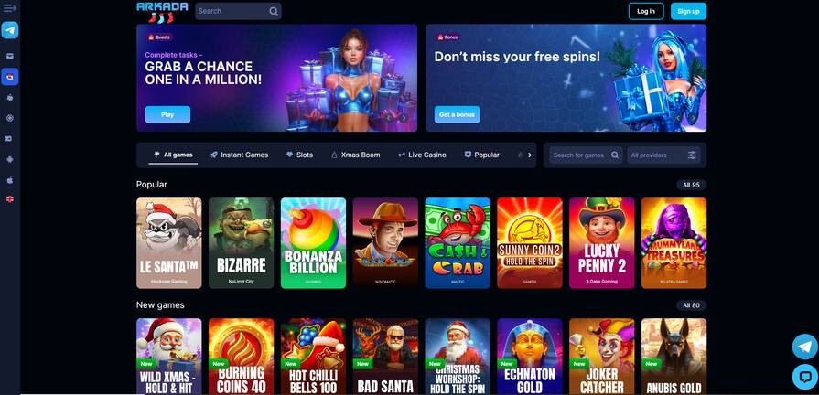Click the Log in button
The width and height of the screenshot is (819, 395).
pyautogui.click(x=646, y=11)
